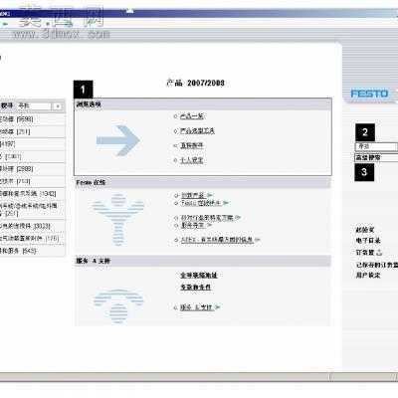Click the FESTO logo
The height and width of the screenshot is (398, 398).
(369, 94)
